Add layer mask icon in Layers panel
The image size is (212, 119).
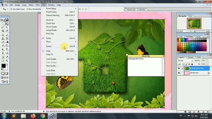click(x=190, y=112)
